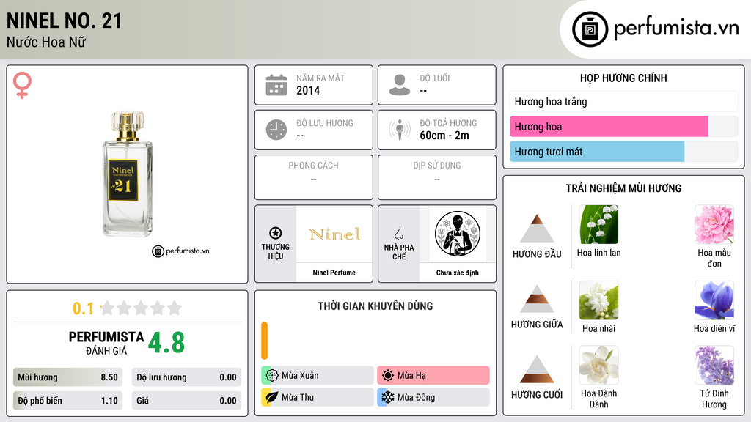Click the NINEL NO. 21 title

point(65,21)
